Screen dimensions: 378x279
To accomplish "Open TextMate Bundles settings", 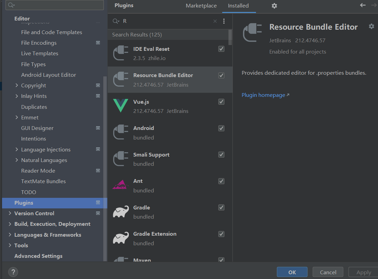I will click(43, 181).
